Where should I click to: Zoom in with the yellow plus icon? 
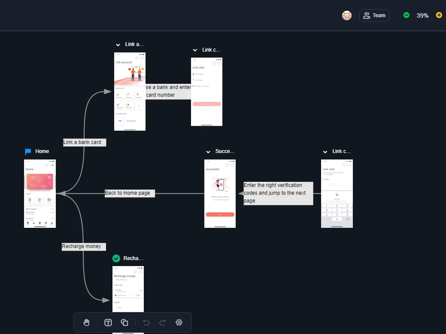click(x=439, y=15)
